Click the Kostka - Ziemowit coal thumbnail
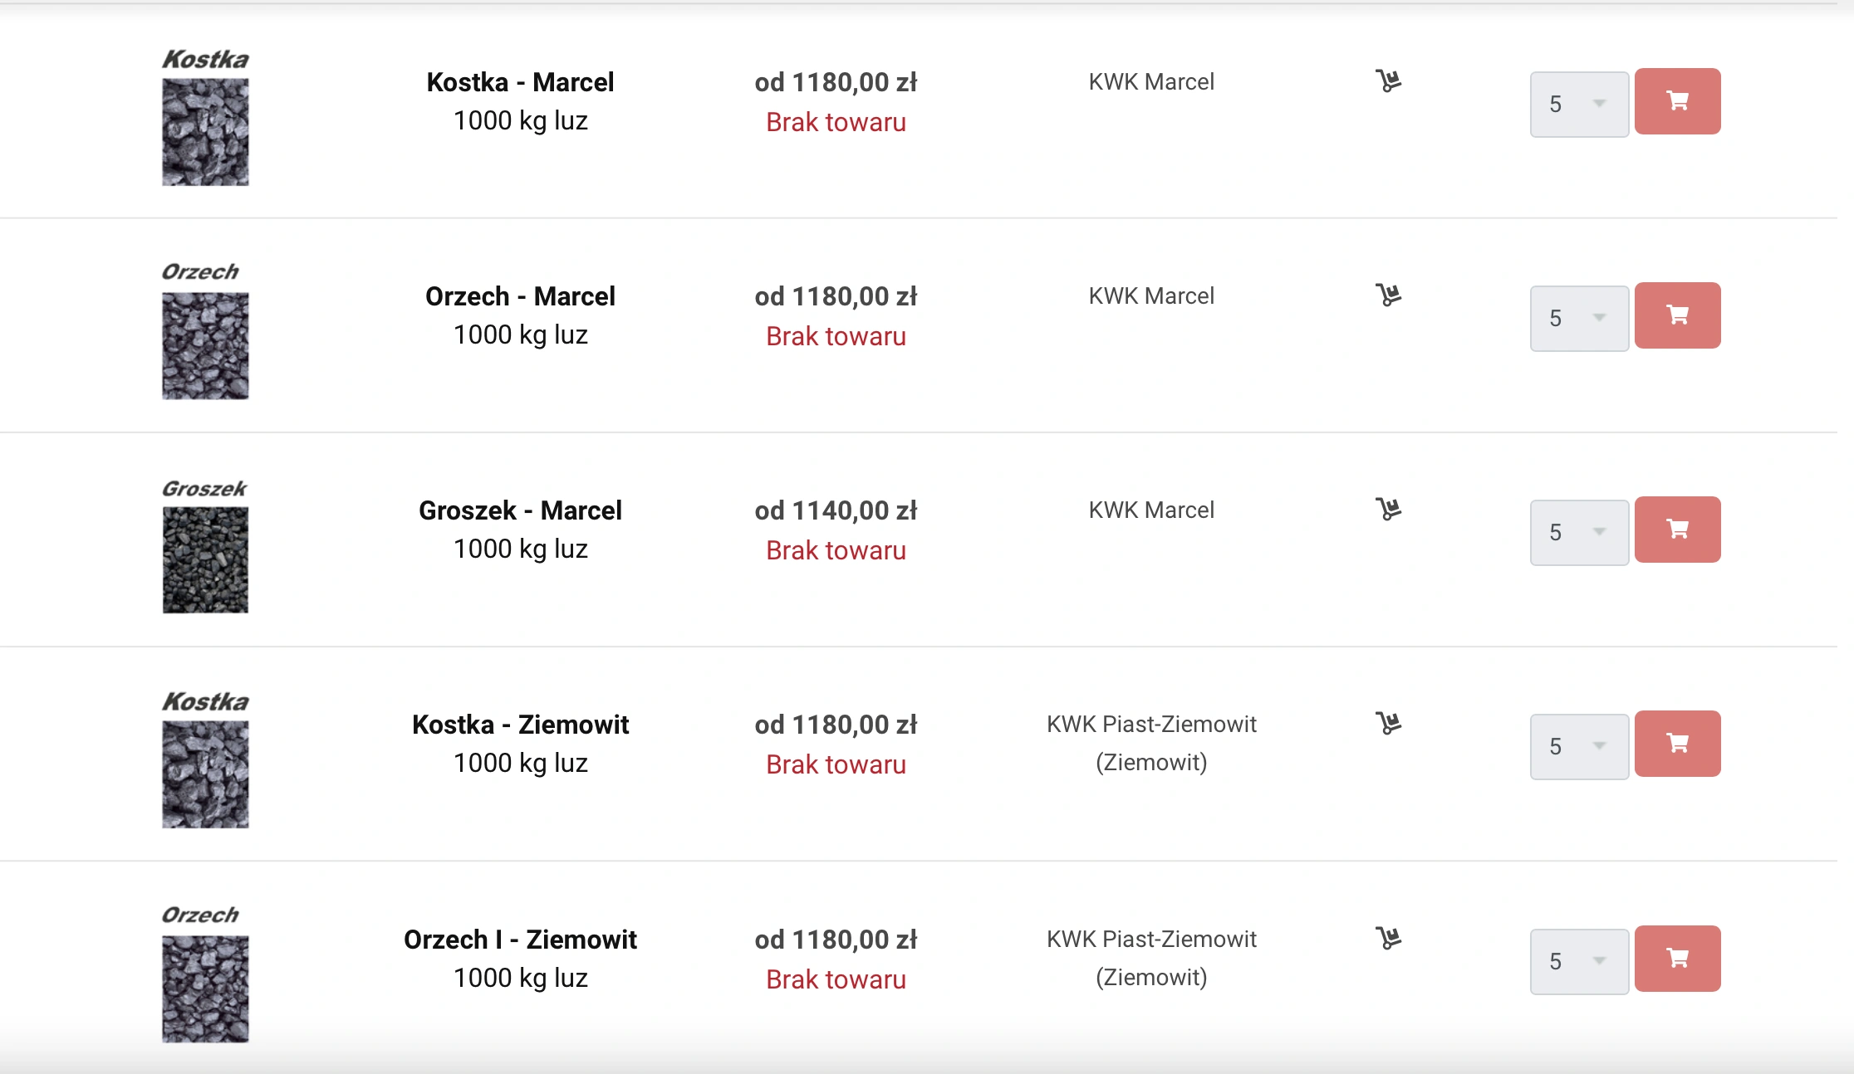 [x=205, y=759]
